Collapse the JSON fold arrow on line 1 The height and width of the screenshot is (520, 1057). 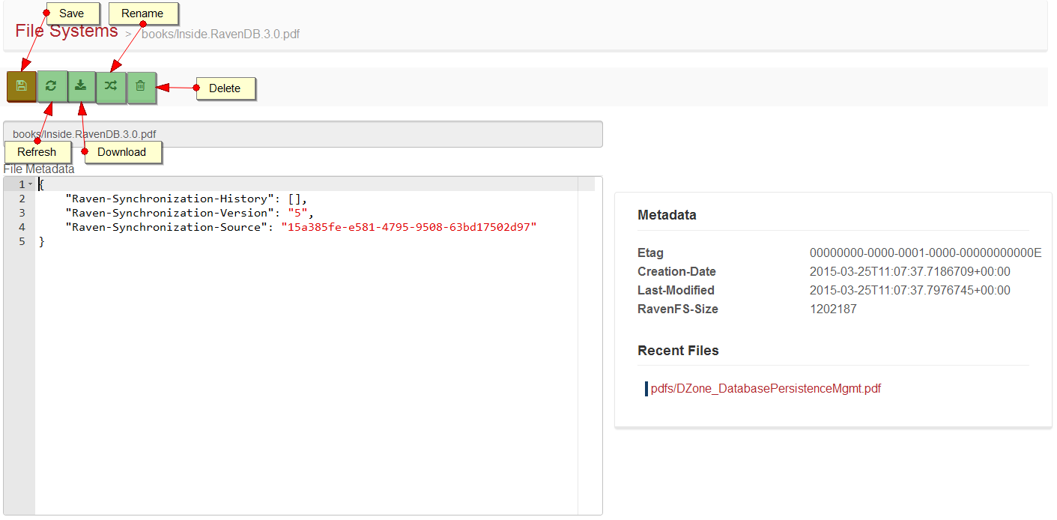(30, 184)
